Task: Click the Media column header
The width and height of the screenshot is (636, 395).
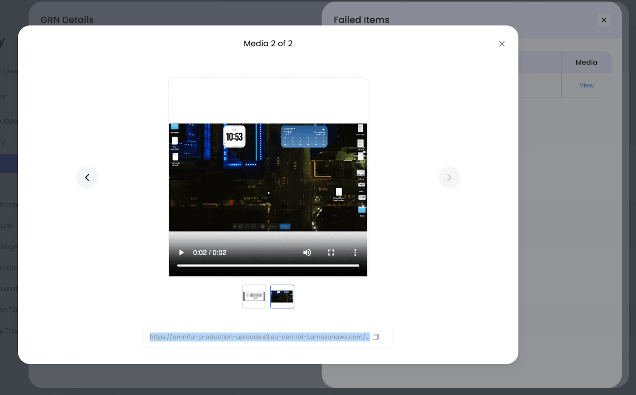Action: pyautogui.click(x=586, y=62)
